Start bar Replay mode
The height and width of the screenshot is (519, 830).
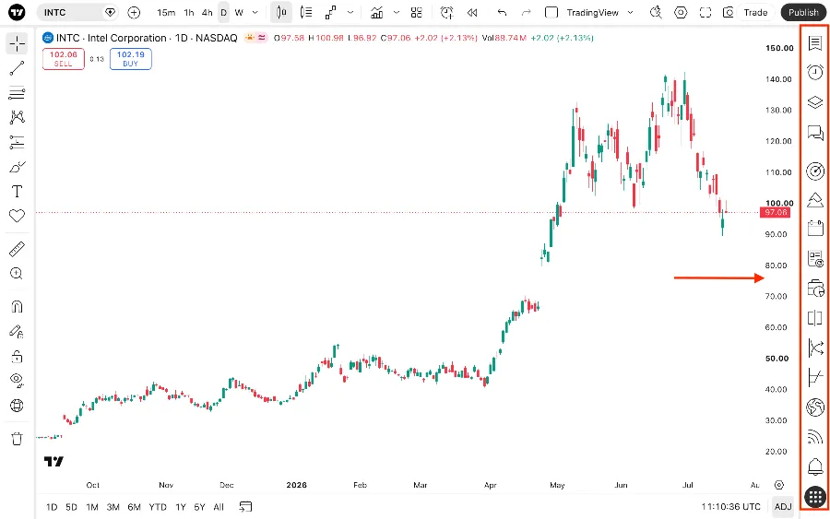click(472, 12)
